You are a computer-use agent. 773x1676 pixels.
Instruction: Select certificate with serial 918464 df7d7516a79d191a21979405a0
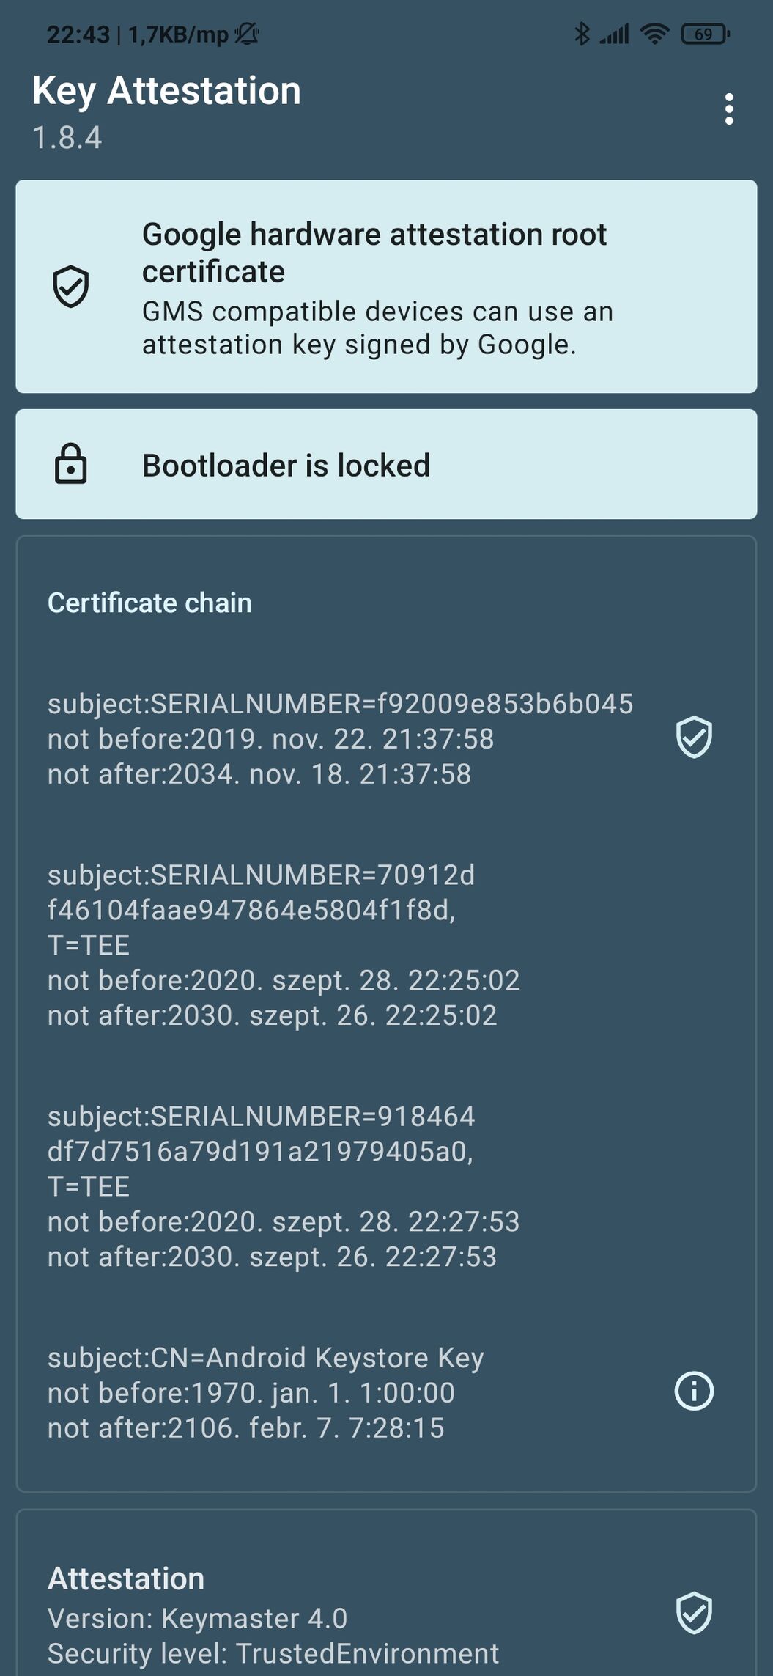point(386,1186)
